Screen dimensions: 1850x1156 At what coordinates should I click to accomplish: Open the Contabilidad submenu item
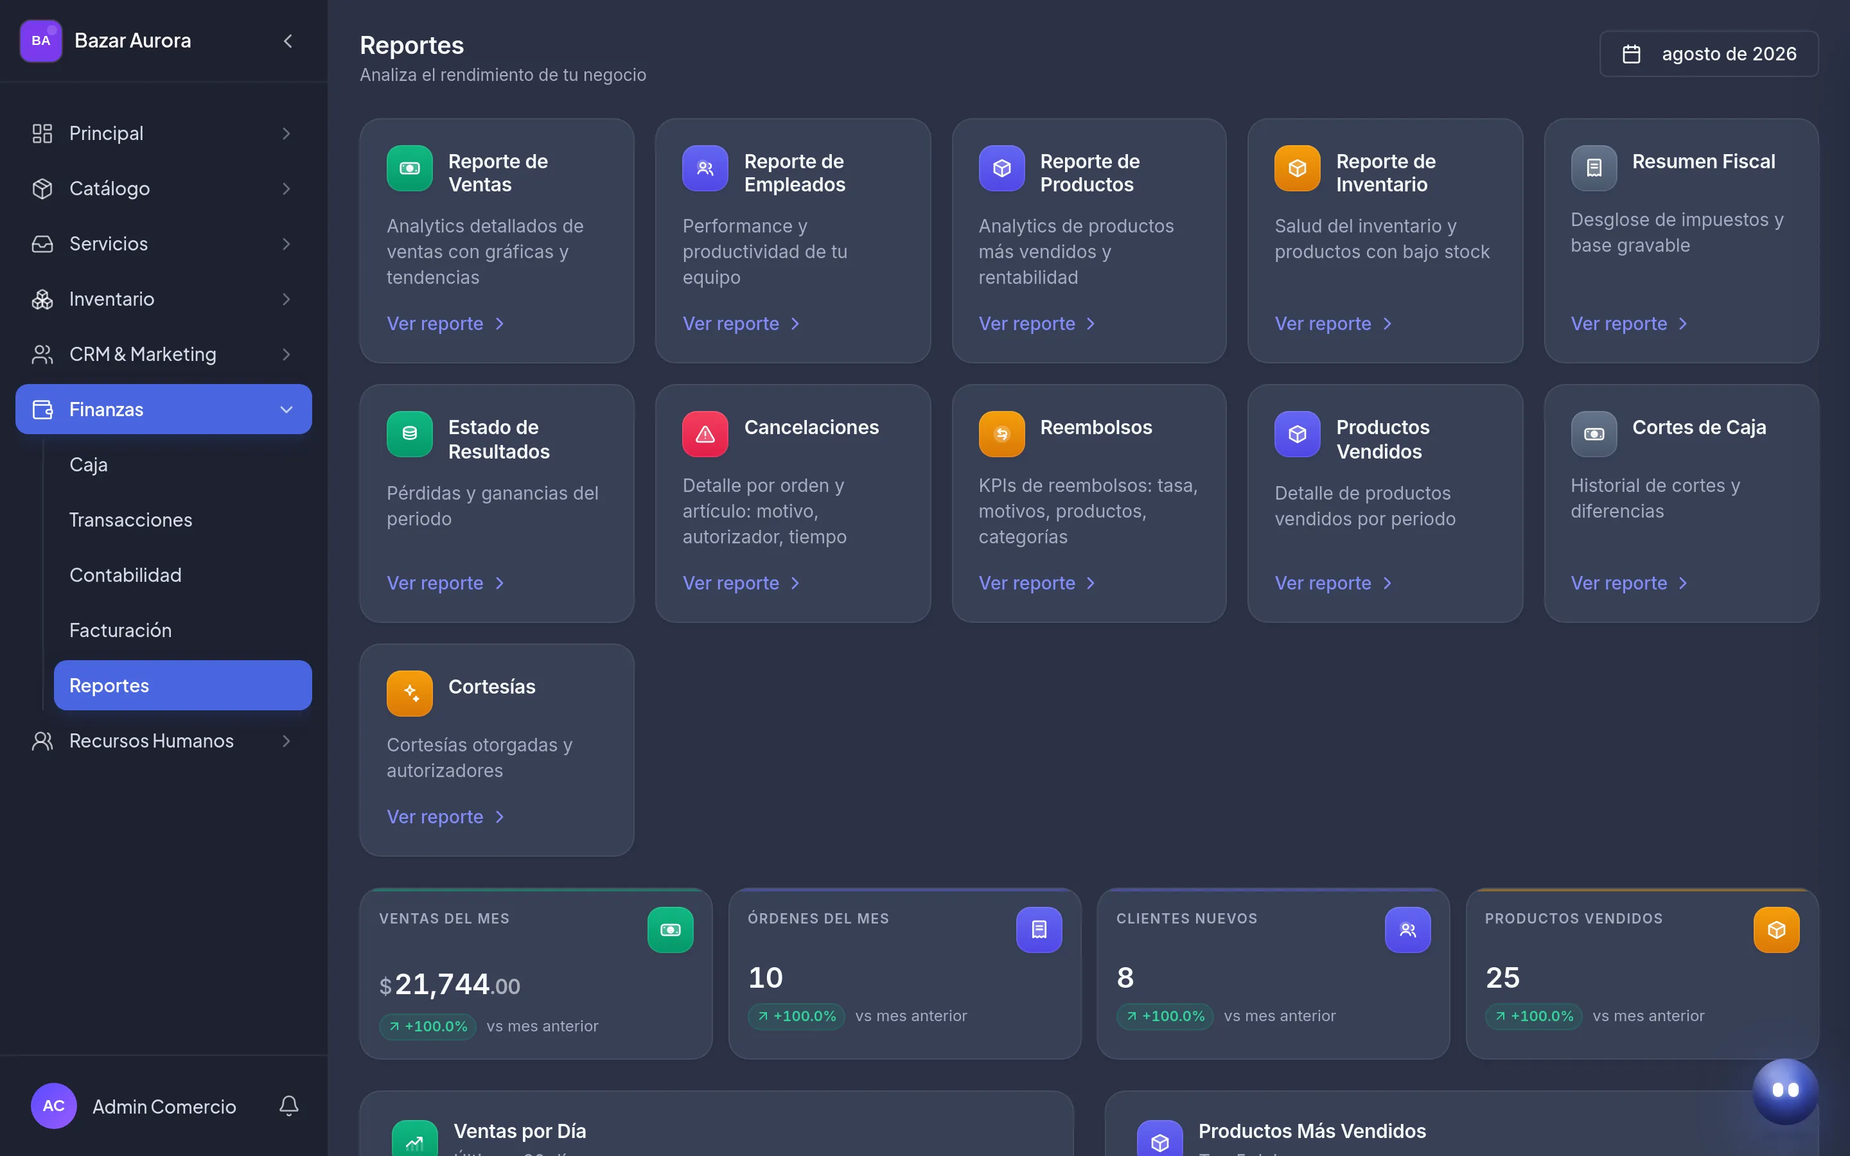coord(182,575)
